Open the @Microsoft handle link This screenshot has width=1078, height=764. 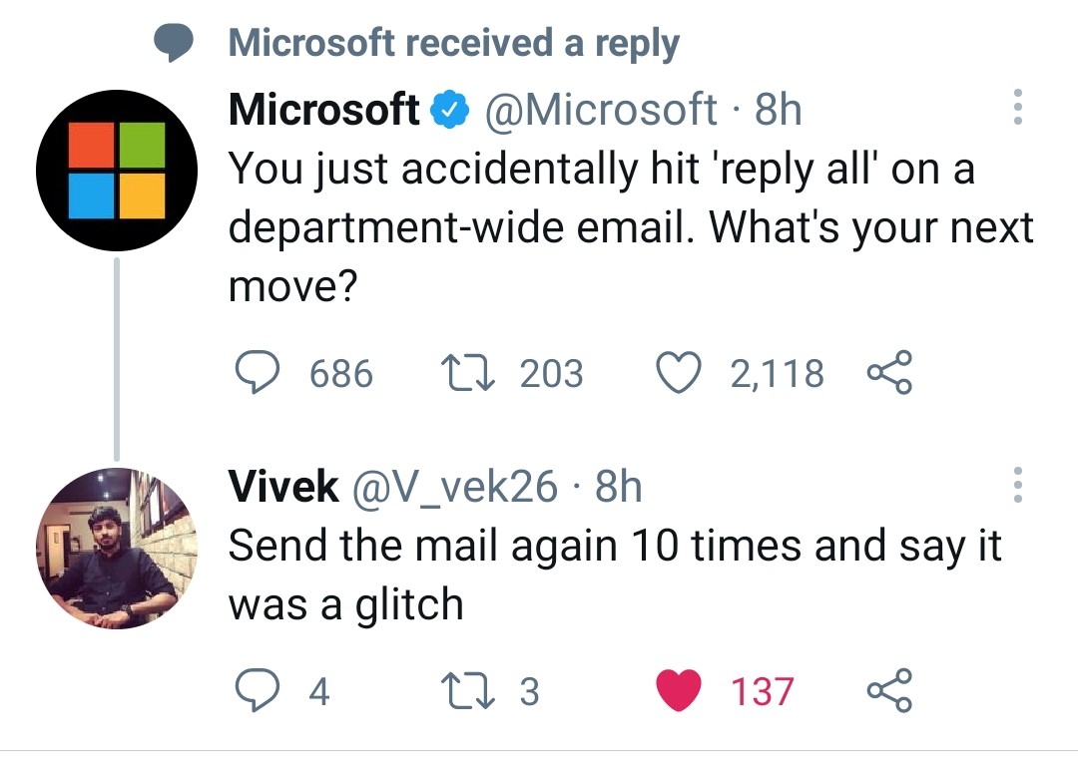coord(600,109)
